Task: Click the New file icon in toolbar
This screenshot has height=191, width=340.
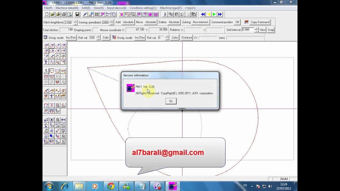Action: pyautogui.click(x=47, y=14)
